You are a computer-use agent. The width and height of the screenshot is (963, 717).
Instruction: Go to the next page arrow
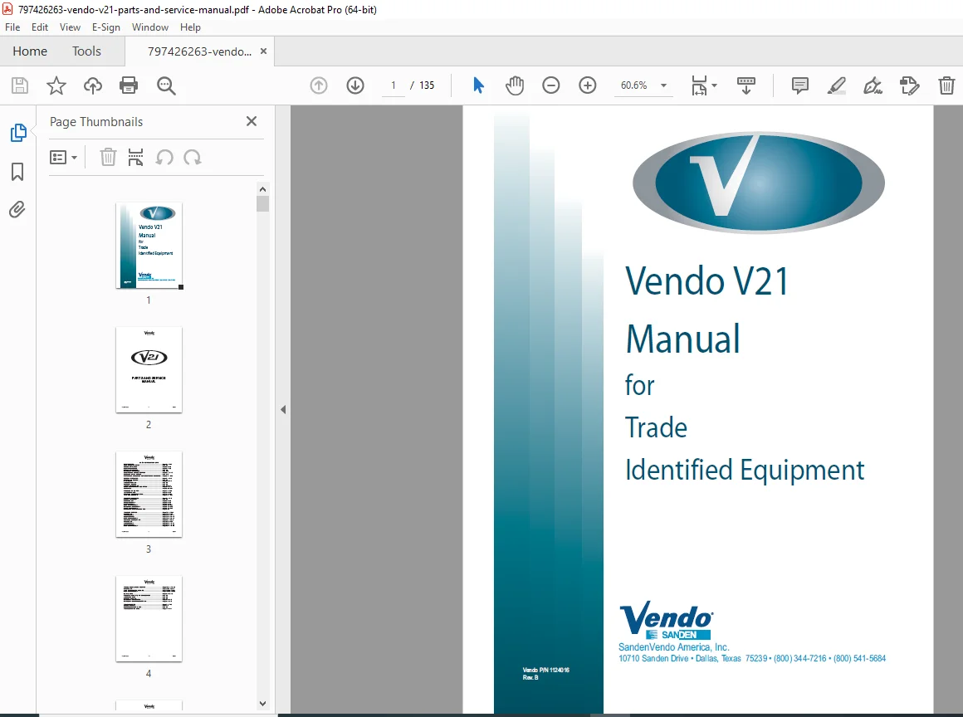tap(355, 85)
